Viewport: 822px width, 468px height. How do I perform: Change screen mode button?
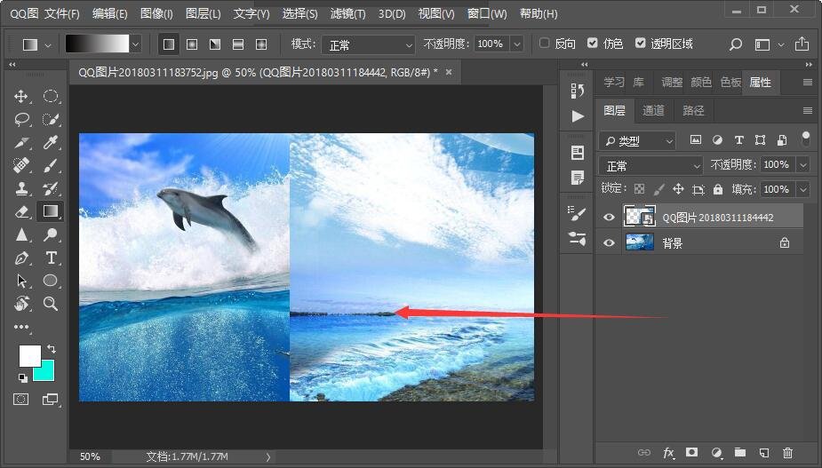coord(51,400)
